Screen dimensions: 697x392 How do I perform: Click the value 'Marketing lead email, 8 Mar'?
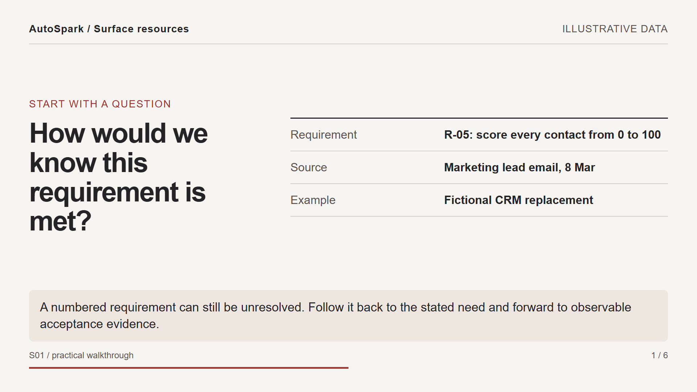click(x=519, y=167)
